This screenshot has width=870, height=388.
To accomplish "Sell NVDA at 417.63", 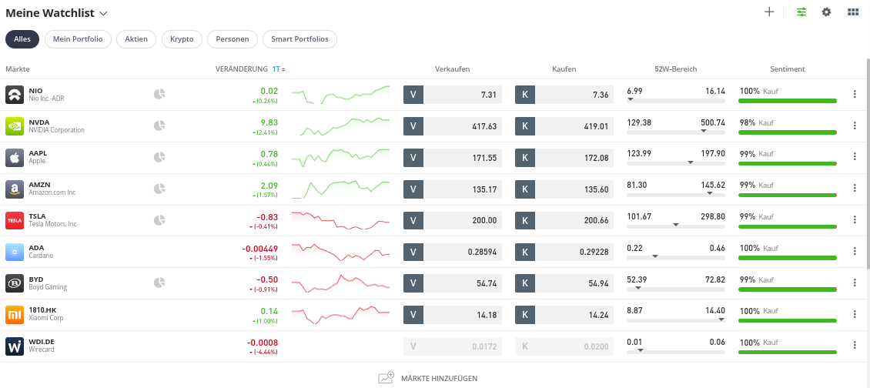I will [453, 126].
